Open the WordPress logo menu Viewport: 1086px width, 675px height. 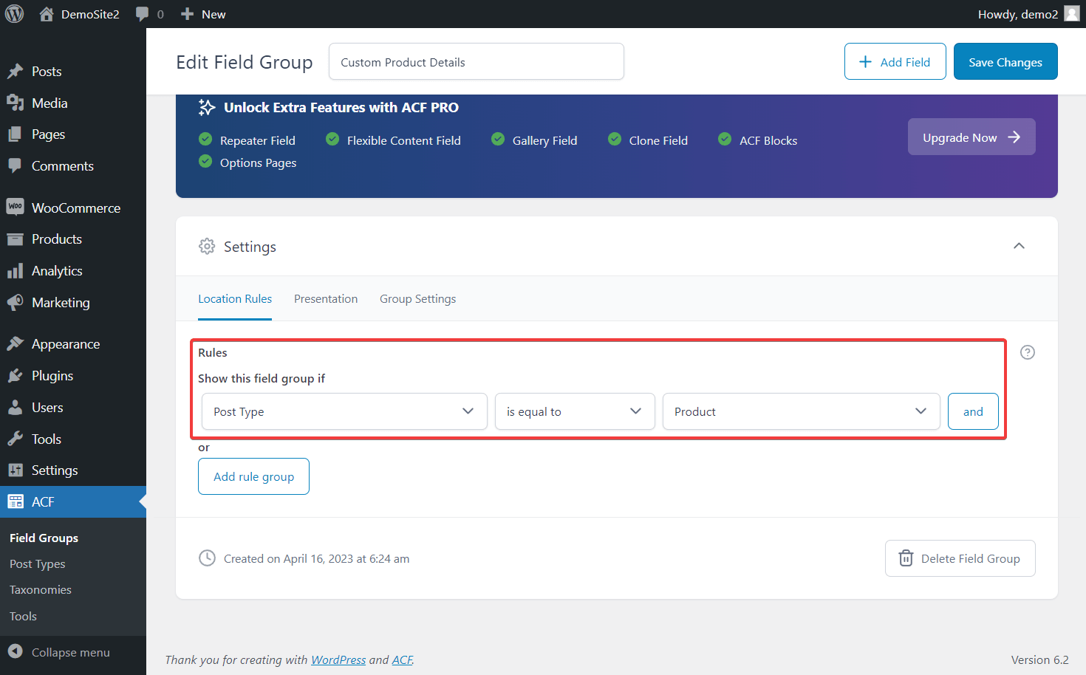coord(15,14)
